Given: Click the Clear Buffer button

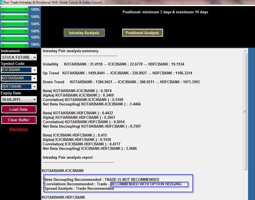Looking at the screenshot, I should tap(19, 120).
